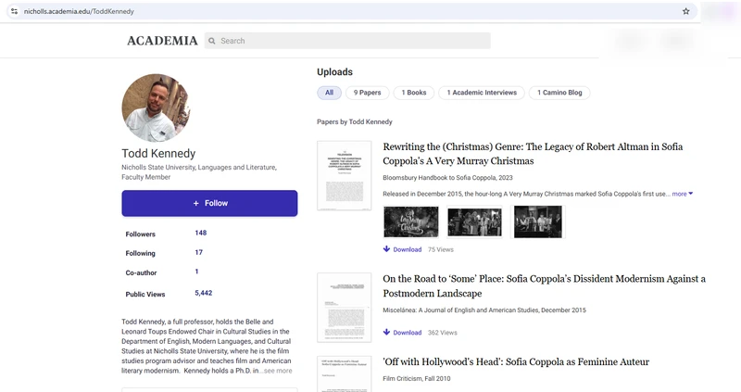Open the Camino Blog filter
Screen dimensions: 741x392
coord(559,93)
